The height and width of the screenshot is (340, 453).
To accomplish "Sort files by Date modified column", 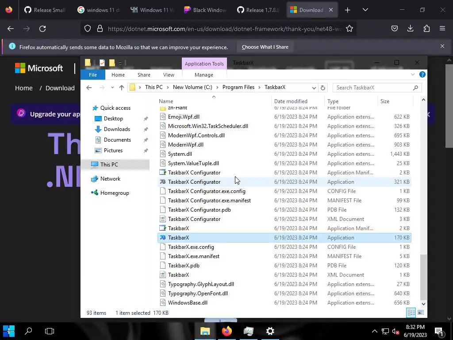I will (x=291, y=101).
